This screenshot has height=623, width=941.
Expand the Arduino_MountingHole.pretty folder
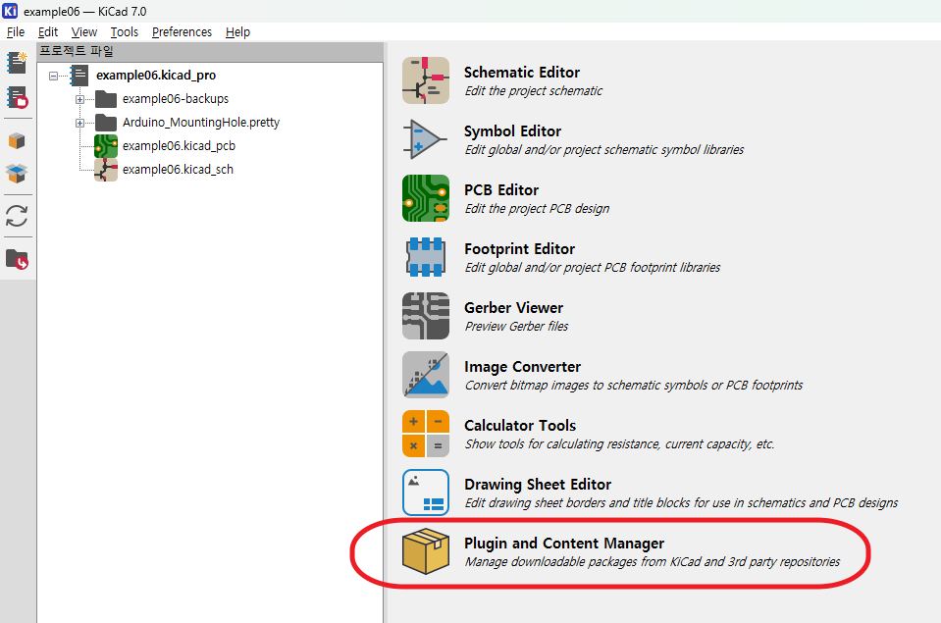(x=79, y=123)
